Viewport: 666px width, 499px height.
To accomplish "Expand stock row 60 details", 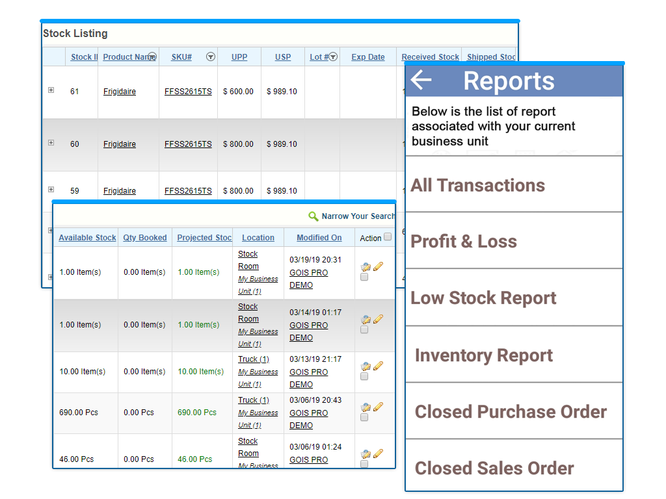I will (x=51, y=142).
